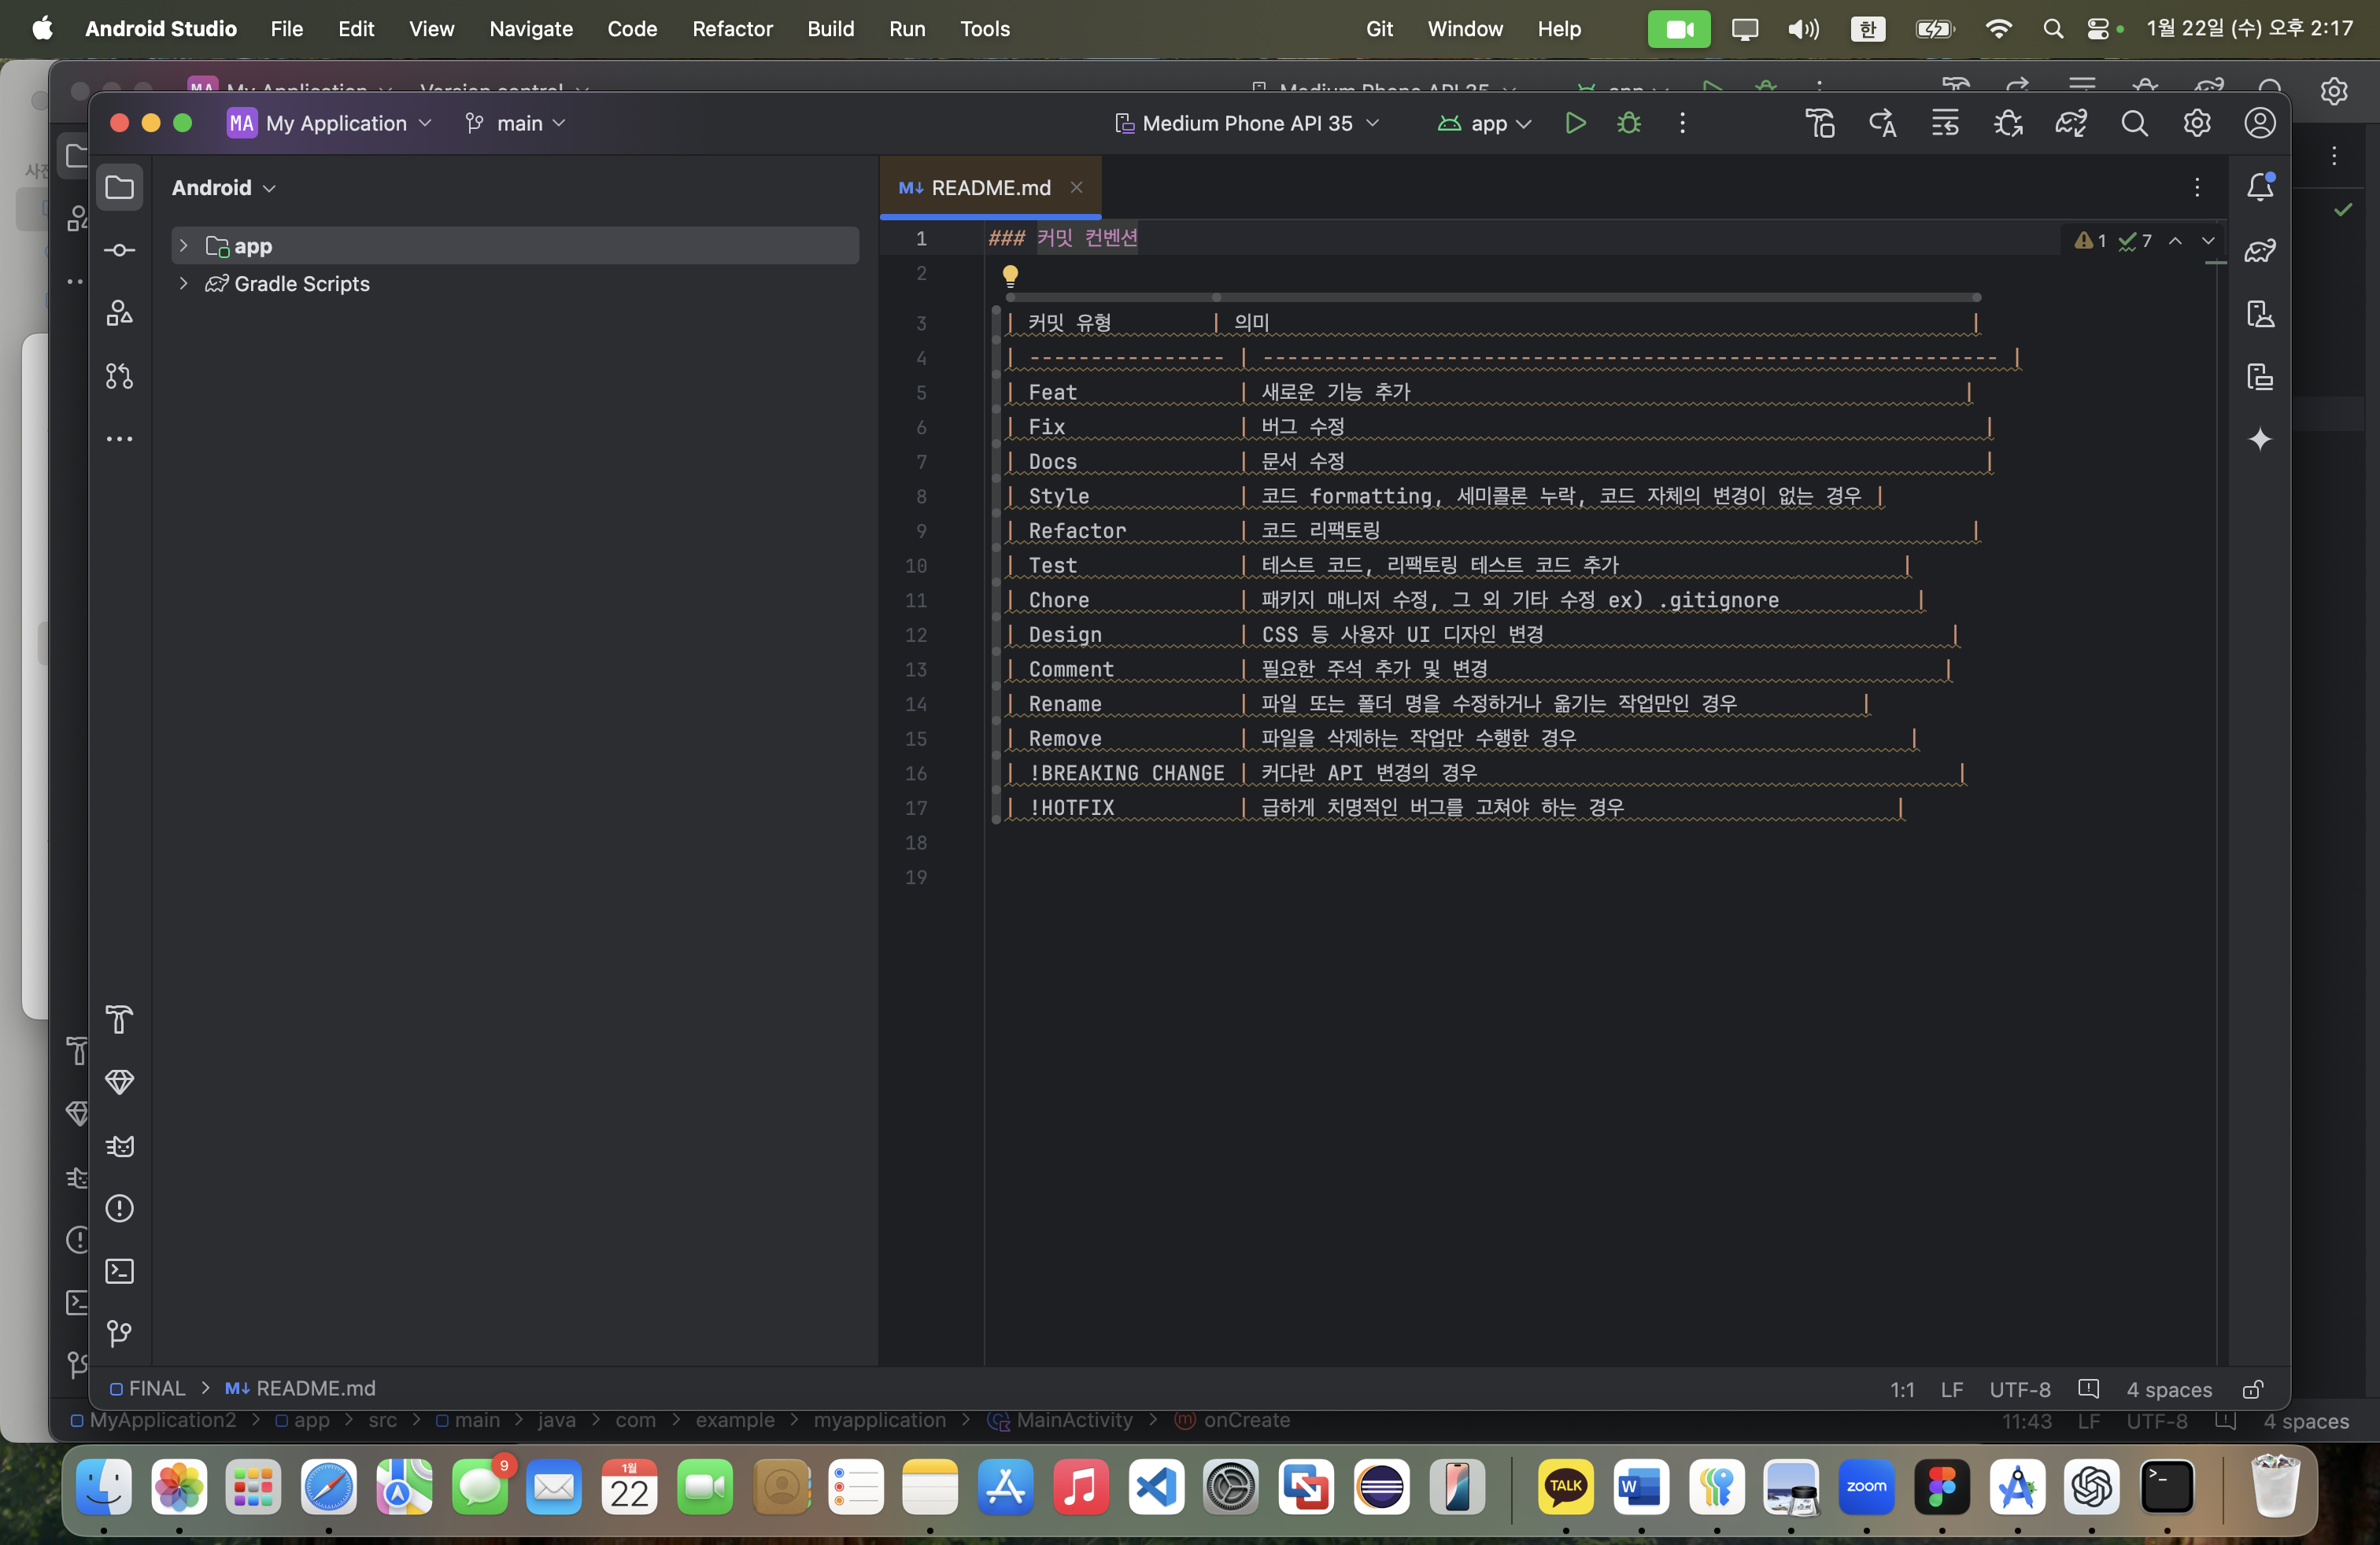
Task: Click the UTF-8 encoding status
Action: click(2019, 1389)
